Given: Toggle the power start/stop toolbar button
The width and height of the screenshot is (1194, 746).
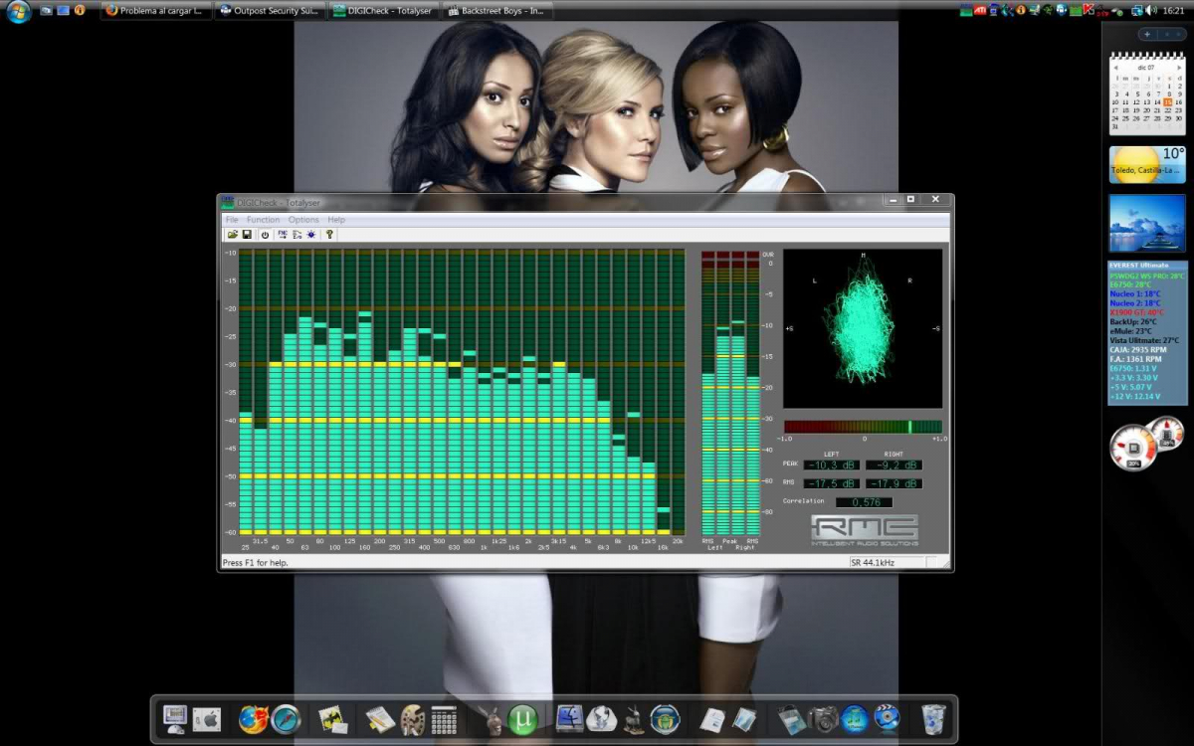Looking at the screenshot, I should pos(265,235).
